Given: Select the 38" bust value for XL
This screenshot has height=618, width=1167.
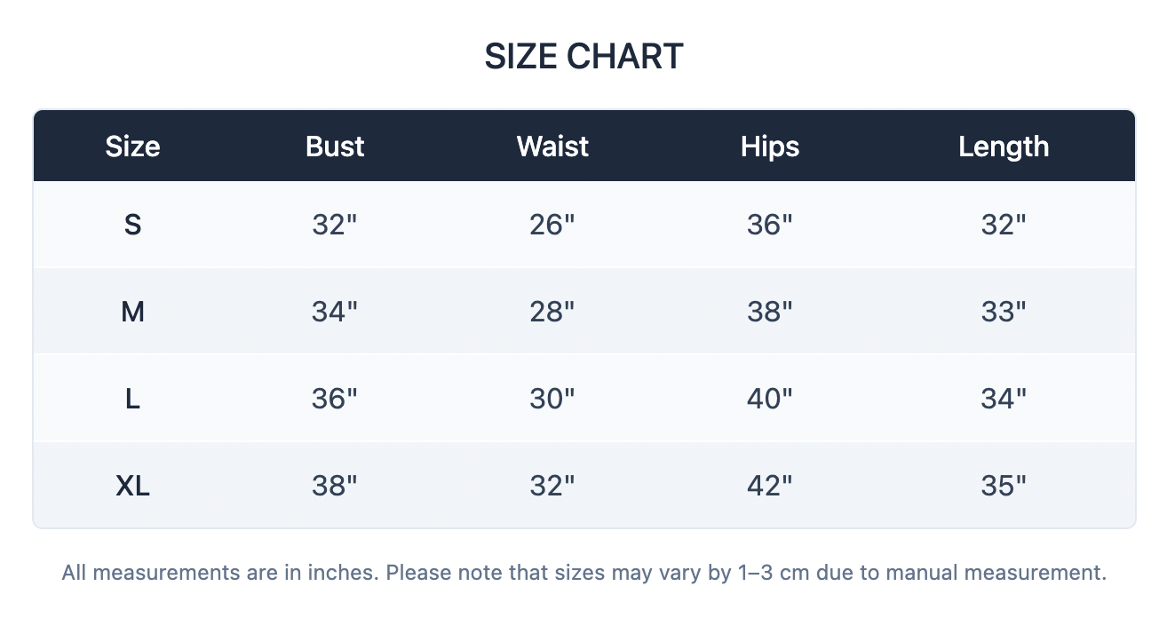Looking at the screenshot, I should tap(335, 486).
